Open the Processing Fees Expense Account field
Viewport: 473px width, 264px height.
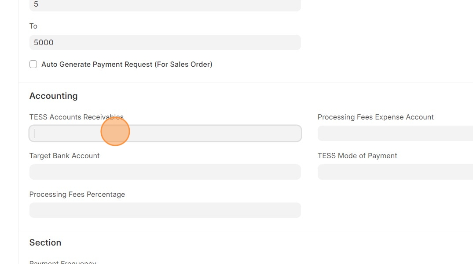click(395, 134)
